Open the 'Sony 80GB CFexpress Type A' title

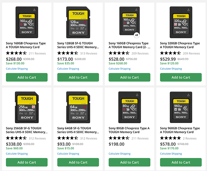point(129,130)
